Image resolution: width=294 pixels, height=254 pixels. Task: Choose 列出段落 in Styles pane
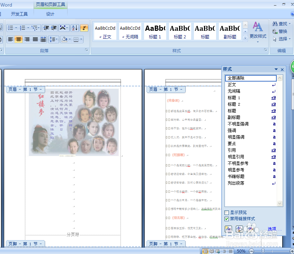[x=251, y=183]
